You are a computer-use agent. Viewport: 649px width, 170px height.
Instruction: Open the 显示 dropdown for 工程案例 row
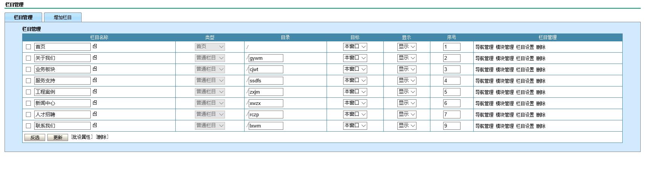[407, 92]
